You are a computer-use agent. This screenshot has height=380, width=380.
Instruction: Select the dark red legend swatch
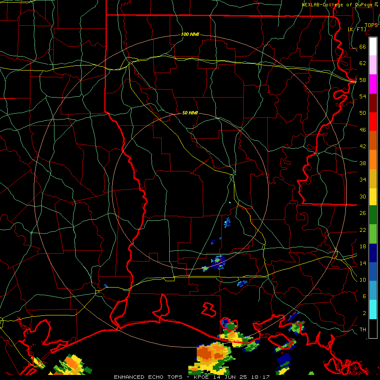[x=373, y=103]
